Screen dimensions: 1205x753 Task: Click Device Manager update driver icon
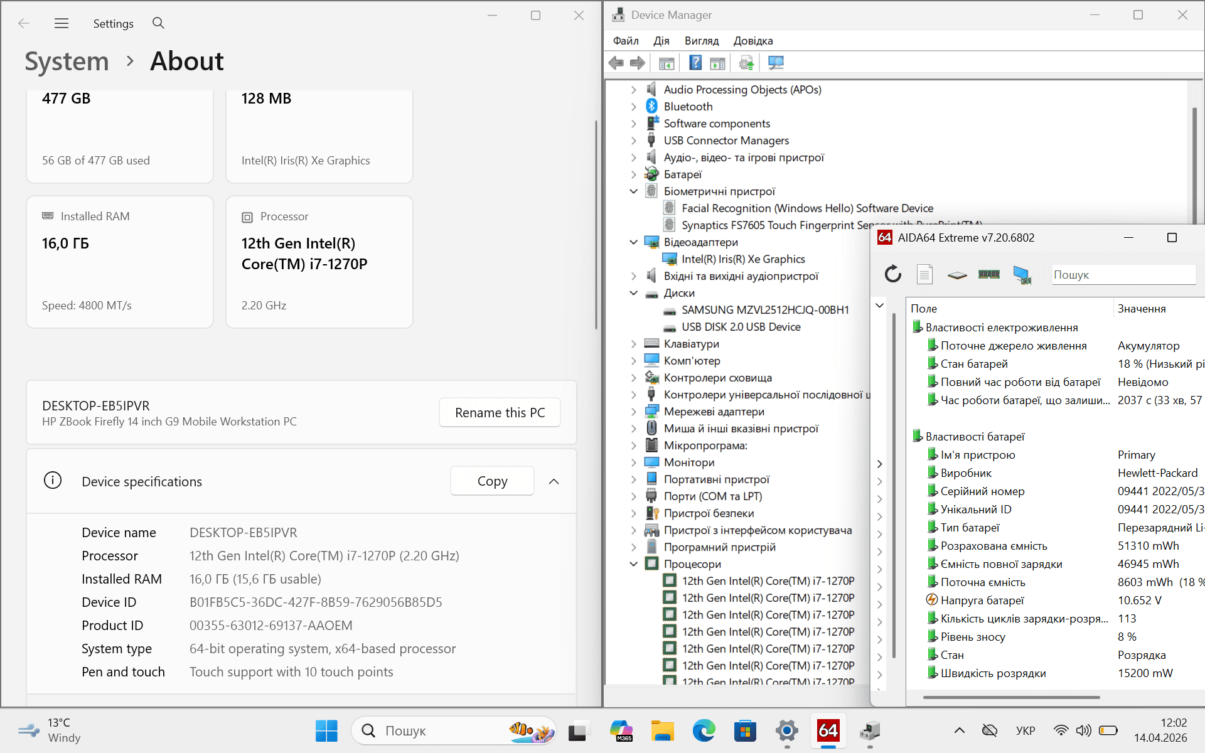pos(746,63)
